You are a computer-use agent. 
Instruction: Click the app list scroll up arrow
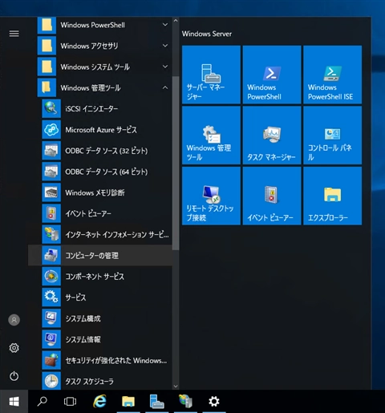click(x=176, y=21)
